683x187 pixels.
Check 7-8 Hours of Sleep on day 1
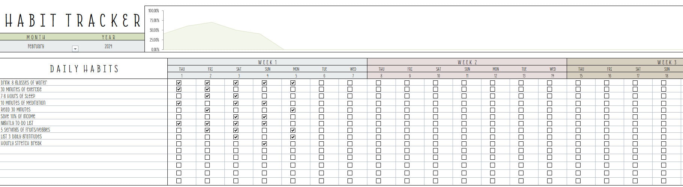[x=179, y=96]
